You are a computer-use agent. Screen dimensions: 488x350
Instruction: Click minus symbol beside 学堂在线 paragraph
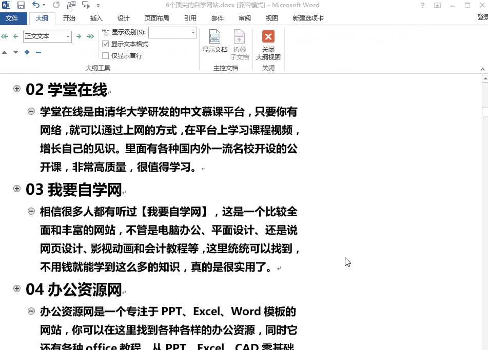31,111
